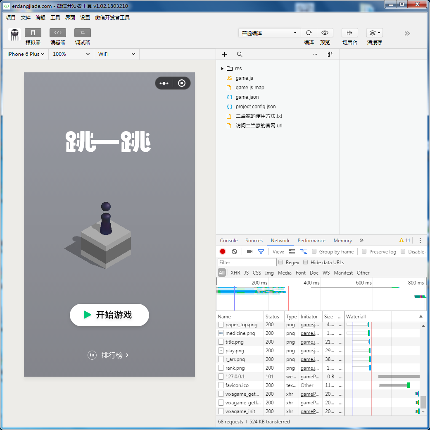Filter requests by Img type
This screenshot has height=430, width=430.
(269, 272)
